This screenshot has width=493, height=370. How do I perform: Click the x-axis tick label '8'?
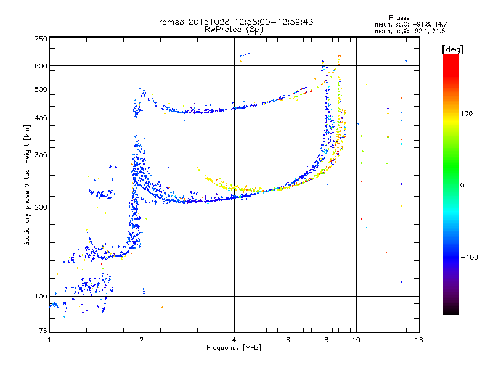click(327, 340)
